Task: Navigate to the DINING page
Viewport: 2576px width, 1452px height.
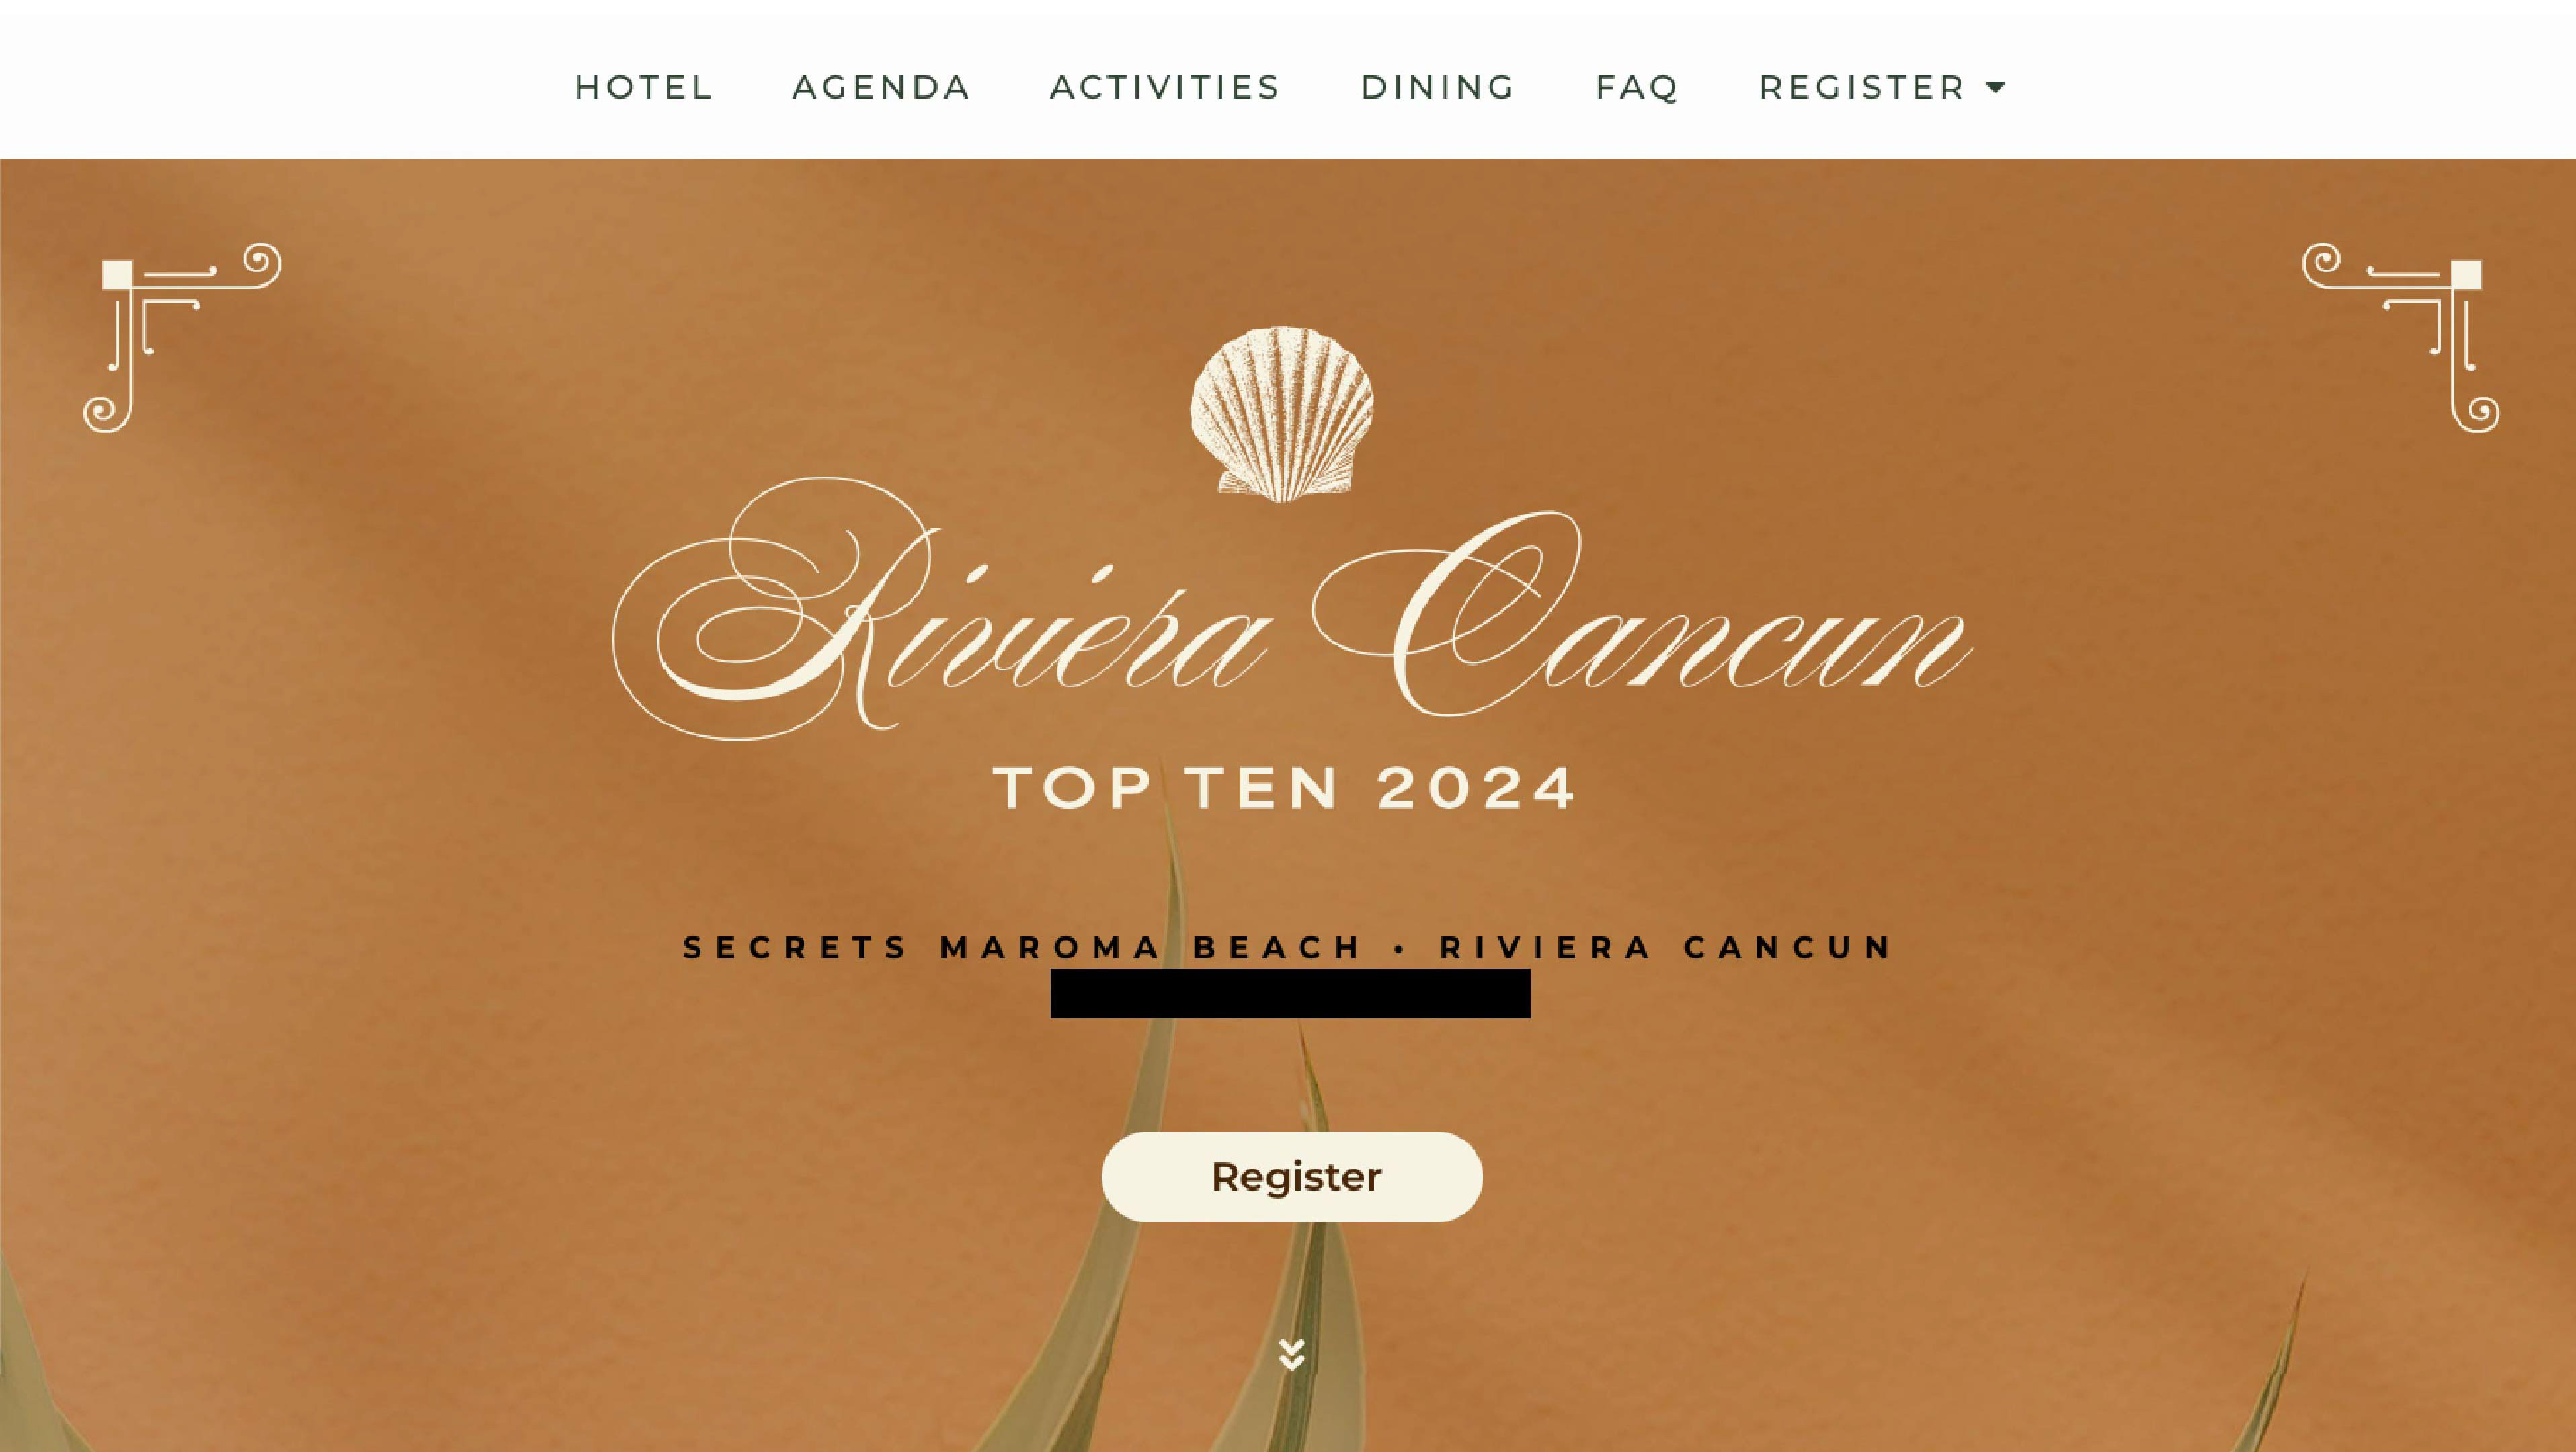Action: (1438, 87)
